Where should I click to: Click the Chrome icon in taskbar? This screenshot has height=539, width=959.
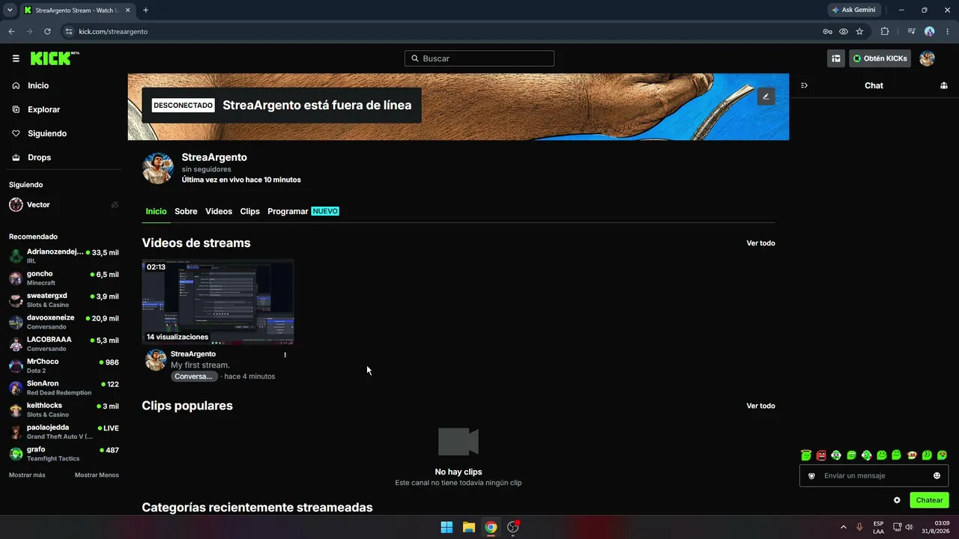[x=491, y=527]
